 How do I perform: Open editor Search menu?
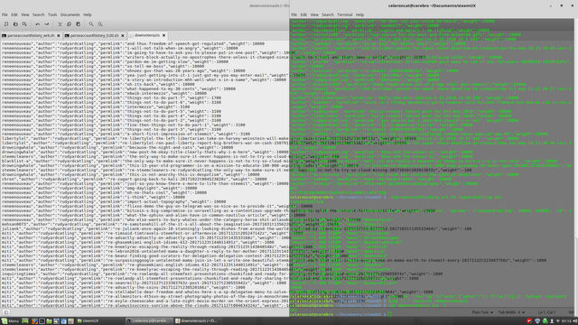[x=38, y=14]
